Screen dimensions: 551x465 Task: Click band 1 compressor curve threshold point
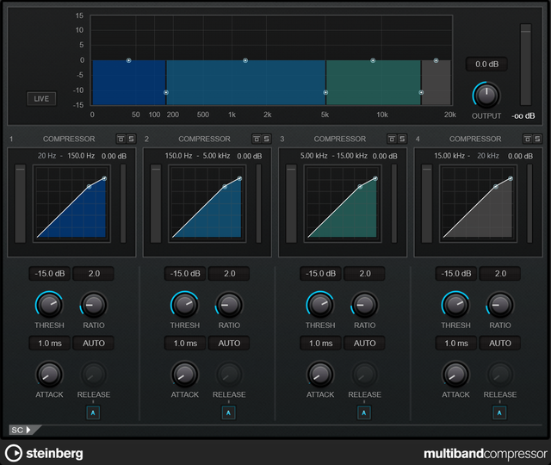(90, 187)
